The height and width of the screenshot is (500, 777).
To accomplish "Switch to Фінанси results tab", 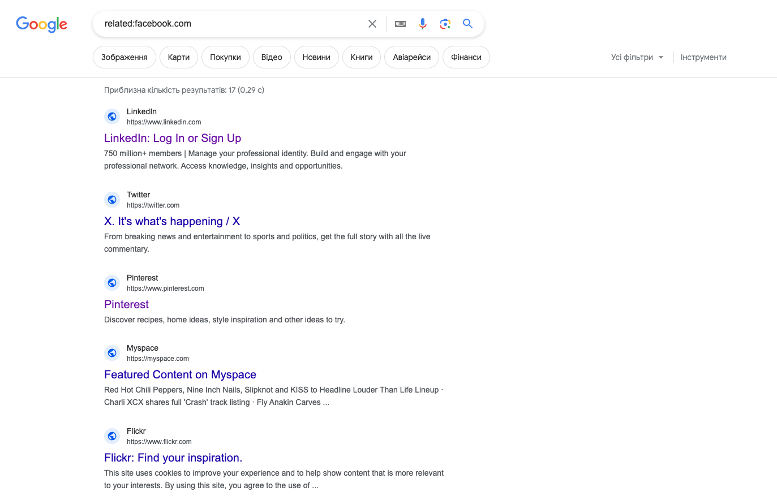I will [466, 57].
